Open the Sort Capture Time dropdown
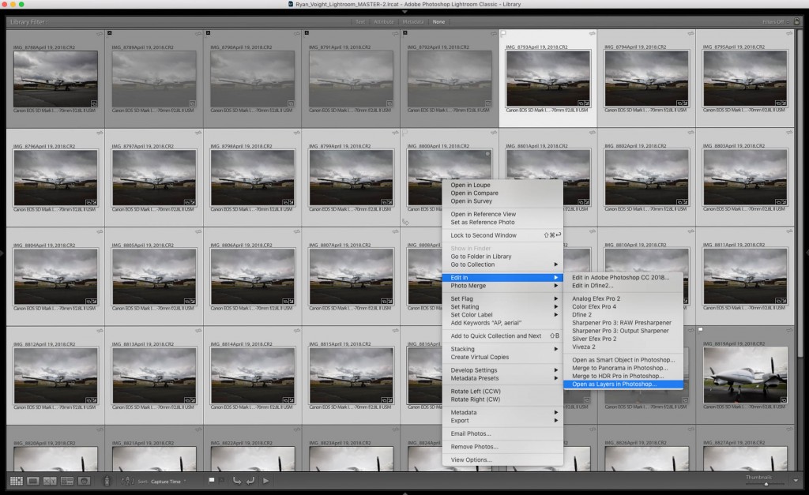Screen dimensions: 809x495 pyautogui.click(x=168, y=481)
